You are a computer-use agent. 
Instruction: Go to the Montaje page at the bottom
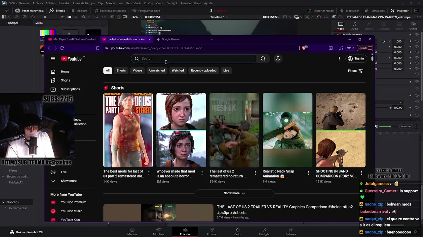click(159, 232)
